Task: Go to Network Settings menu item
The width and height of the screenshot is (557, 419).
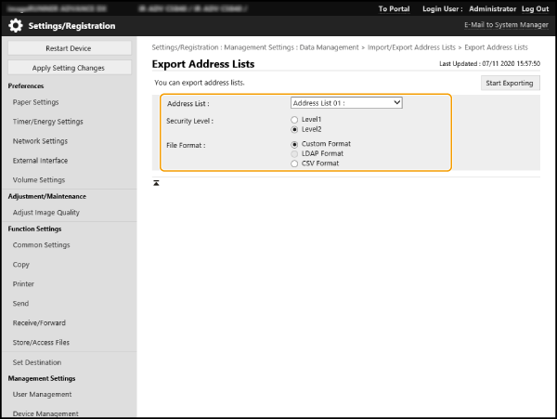Action: coord(40,141)
